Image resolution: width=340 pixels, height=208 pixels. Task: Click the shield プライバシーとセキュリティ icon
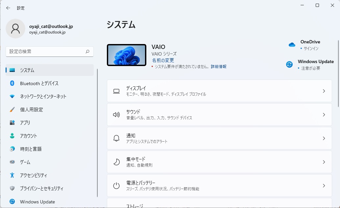tap(12, 188)
